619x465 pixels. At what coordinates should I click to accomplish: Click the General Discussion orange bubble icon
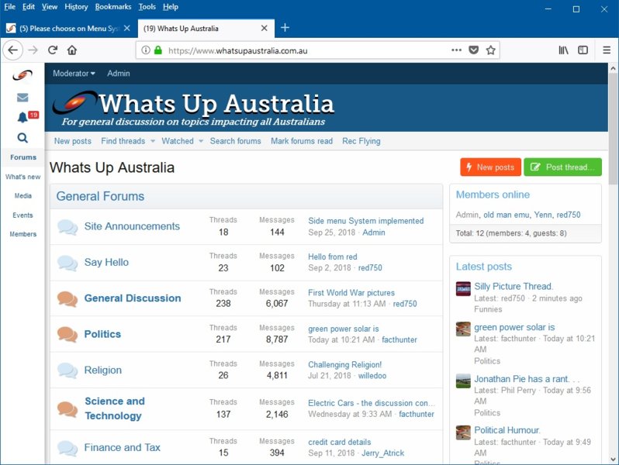pos(67,299)
